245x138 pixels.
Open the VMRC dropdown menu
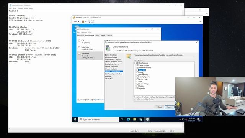[76, 22]
